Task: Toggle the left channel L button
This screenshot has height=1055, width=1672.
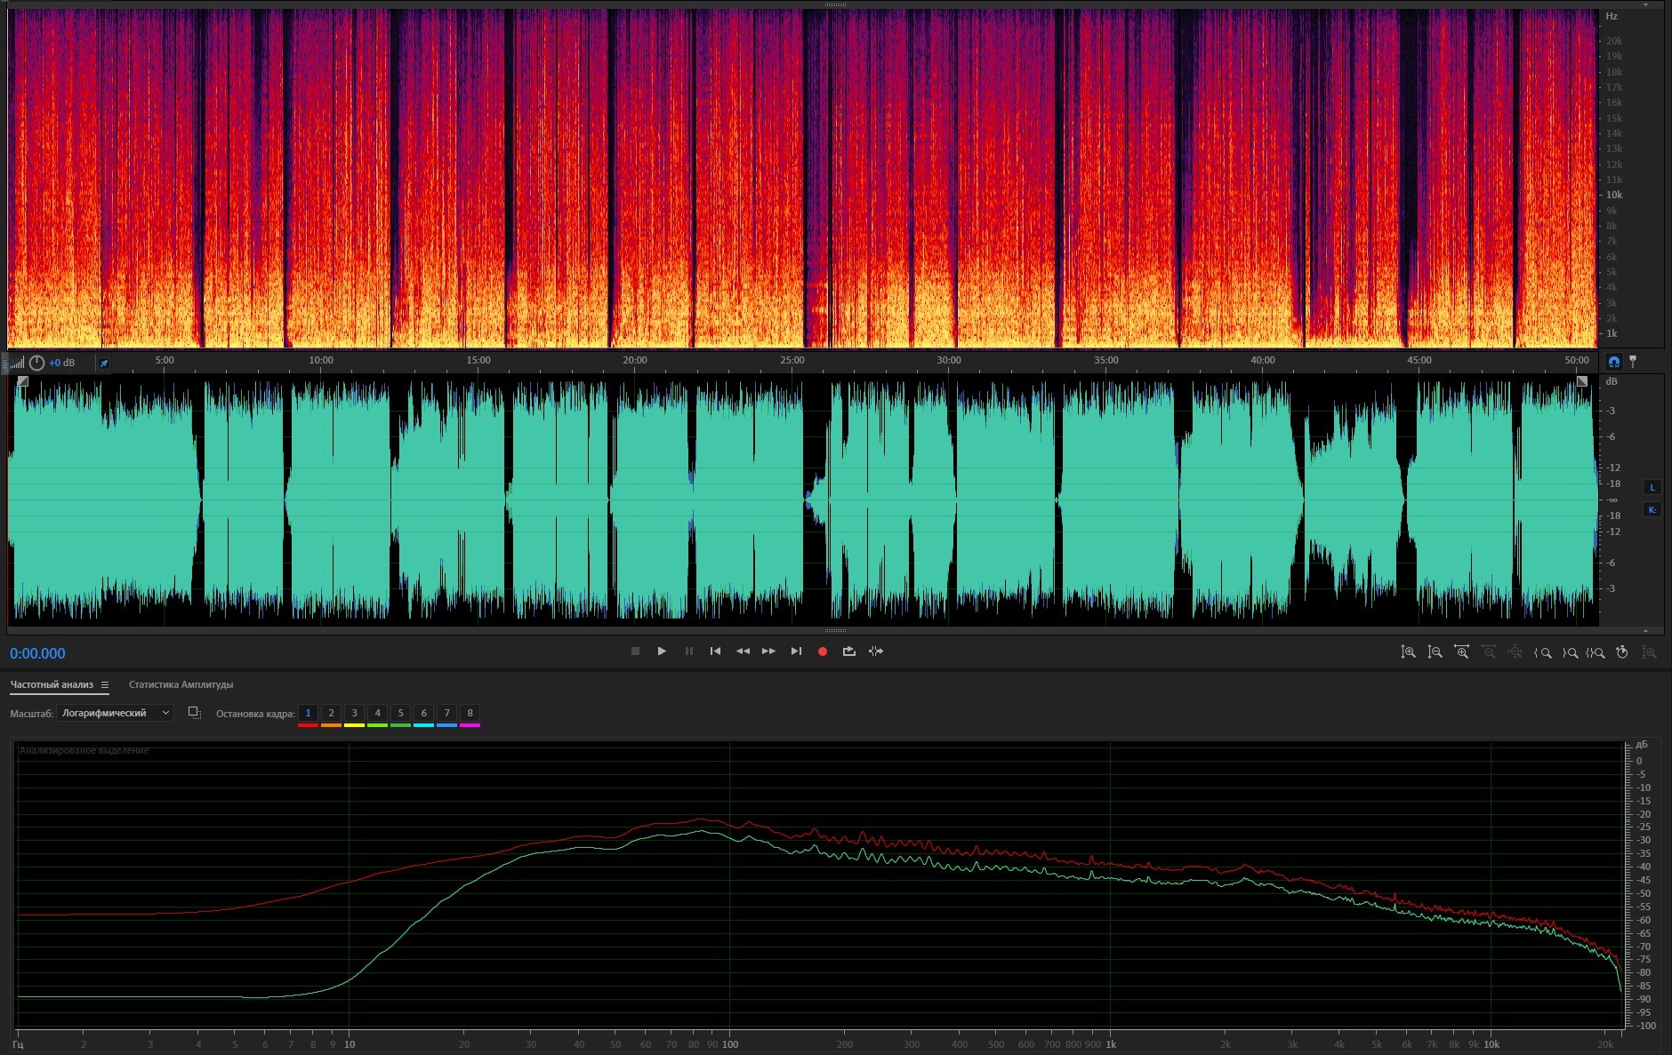Action: coord(1652,487)
